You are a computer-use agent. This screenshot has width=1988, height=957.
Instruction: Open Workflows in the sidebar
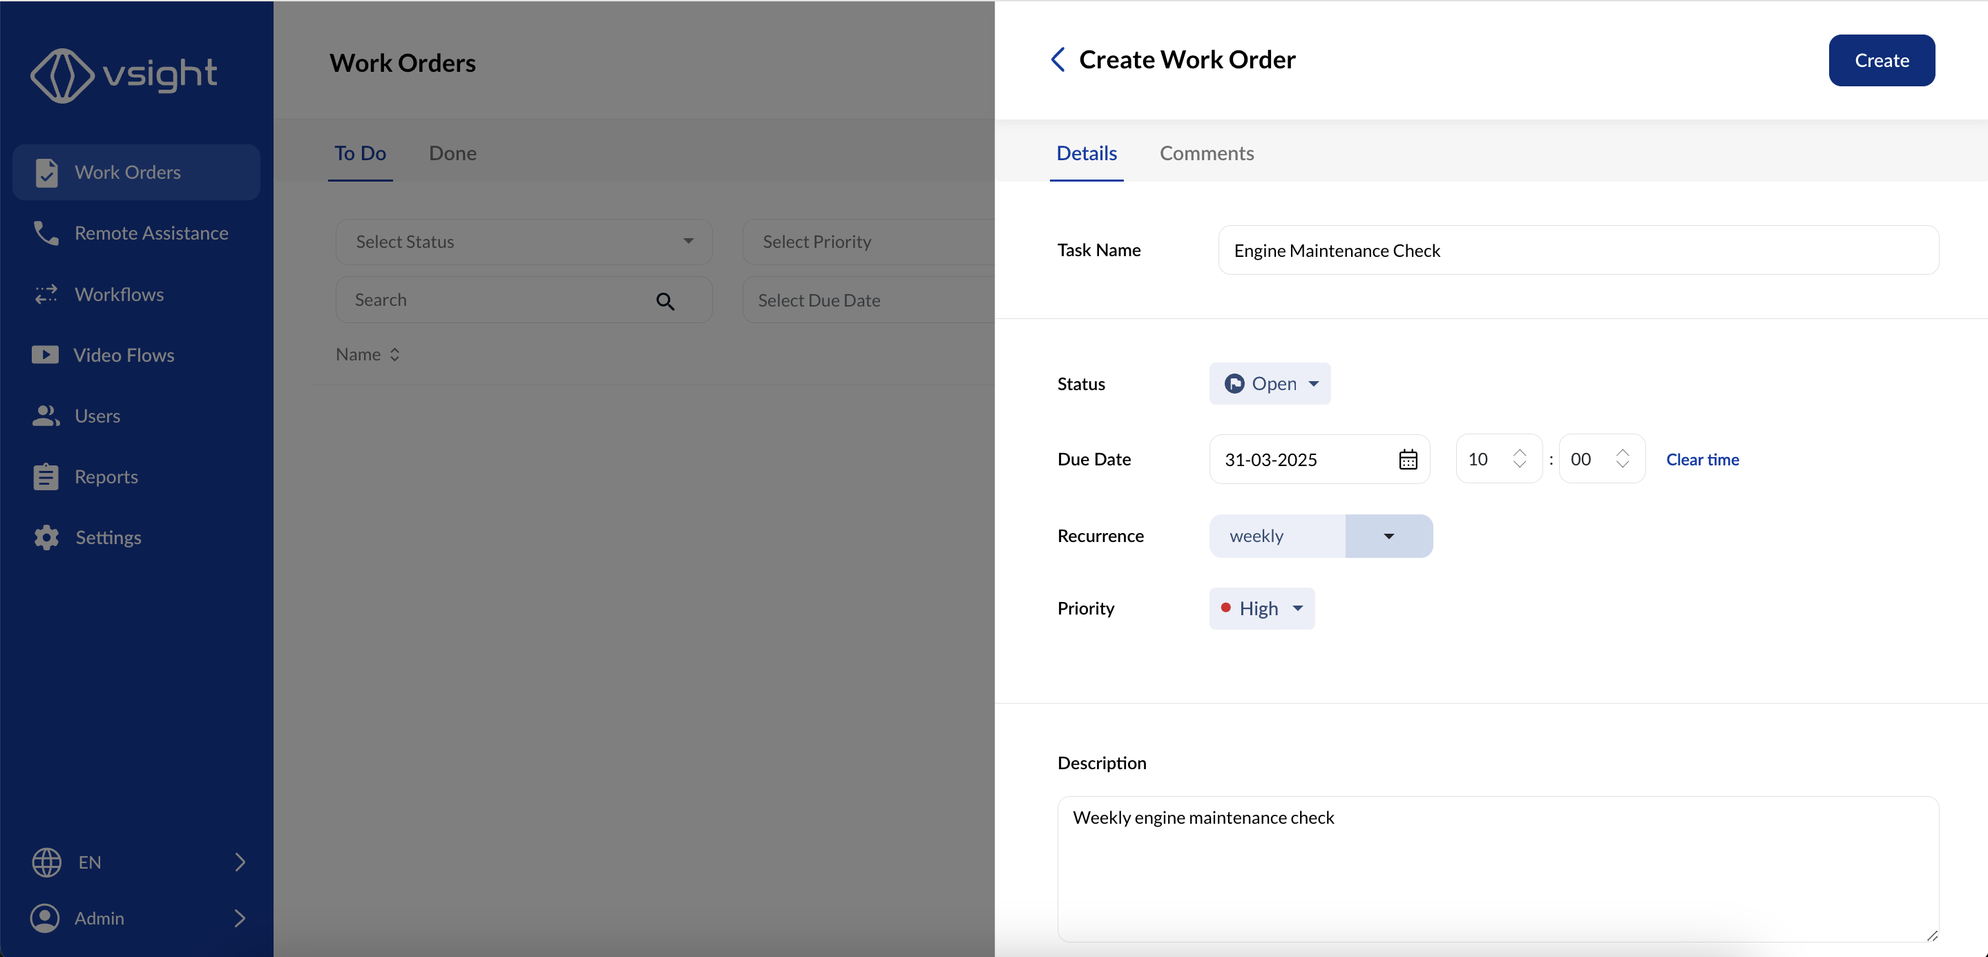point(137,294)
